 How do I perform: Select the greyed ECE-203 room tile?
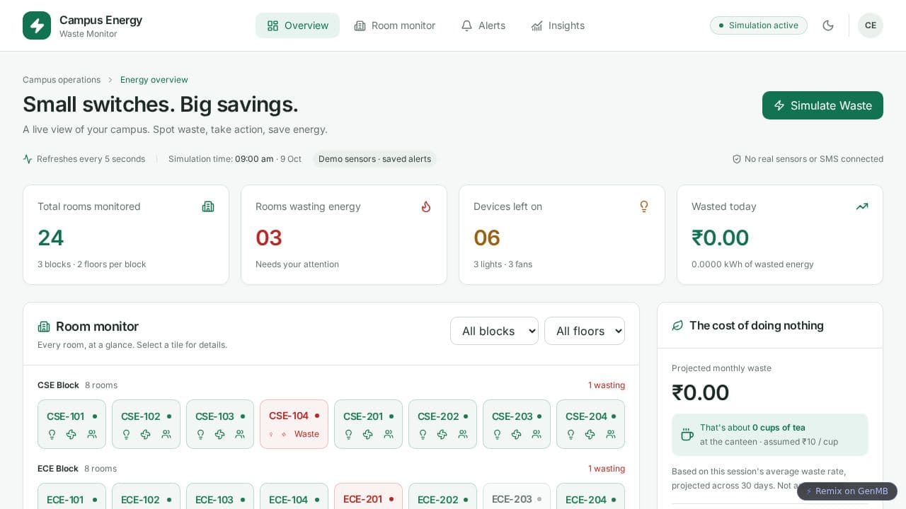[x=517, y=496]
